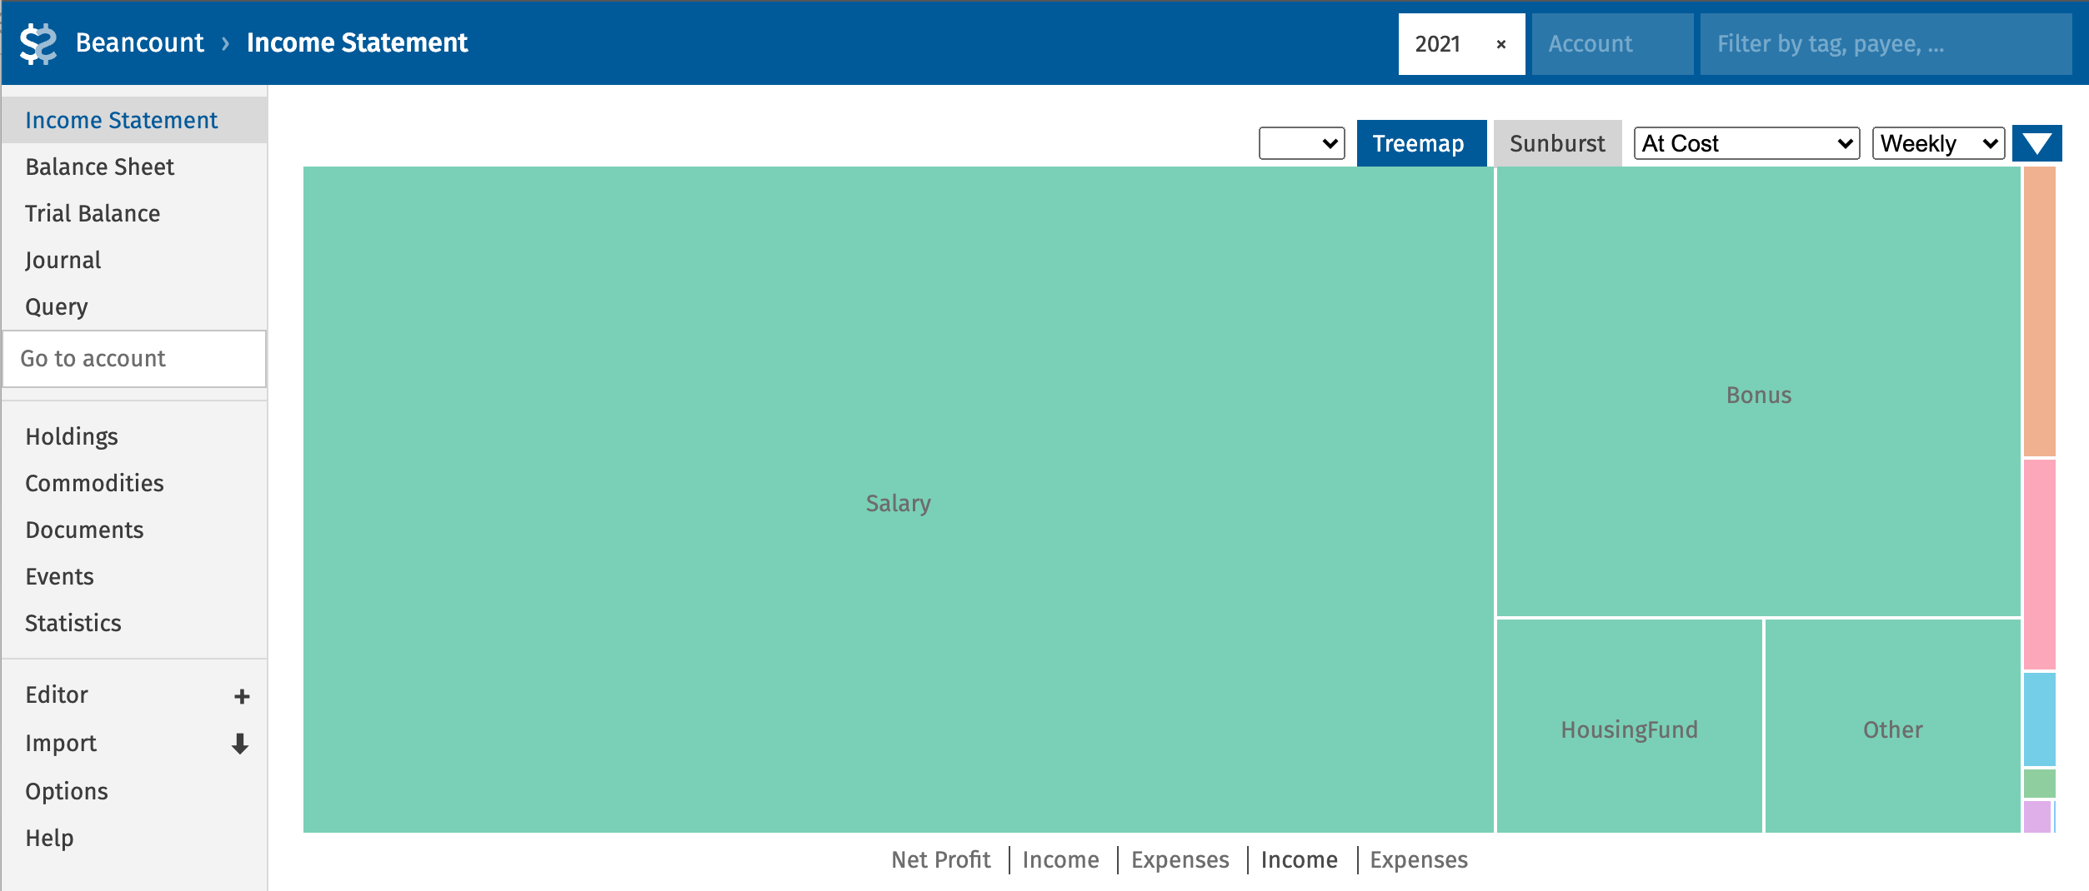Open the At Cost conversion dropdown
Image resolution: width=2089 pixels, height=891 pixels.
pyautogui.click(x=1746, y=143)
